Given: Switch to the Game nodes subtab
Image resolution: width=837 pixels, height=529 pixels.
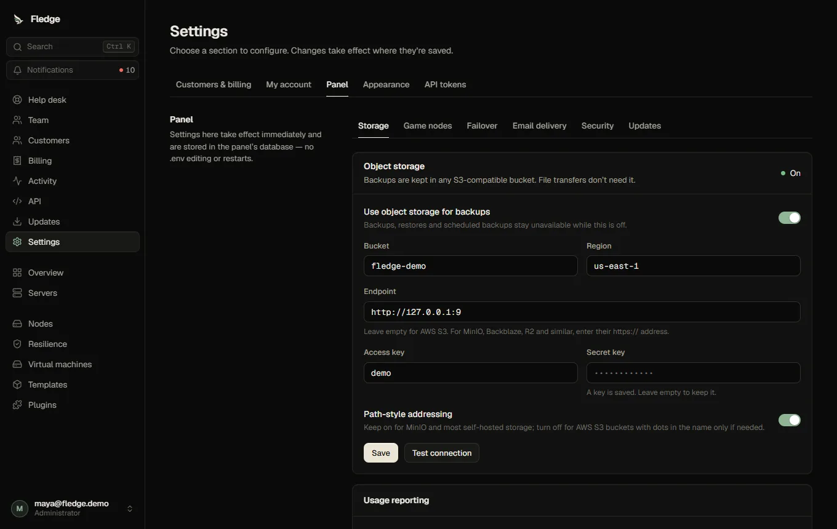Looking at the screenshot, I should pos(428,125).
